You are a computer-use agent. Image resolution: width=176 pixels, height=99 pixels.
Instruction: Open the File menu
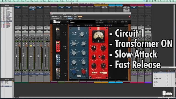14,1
